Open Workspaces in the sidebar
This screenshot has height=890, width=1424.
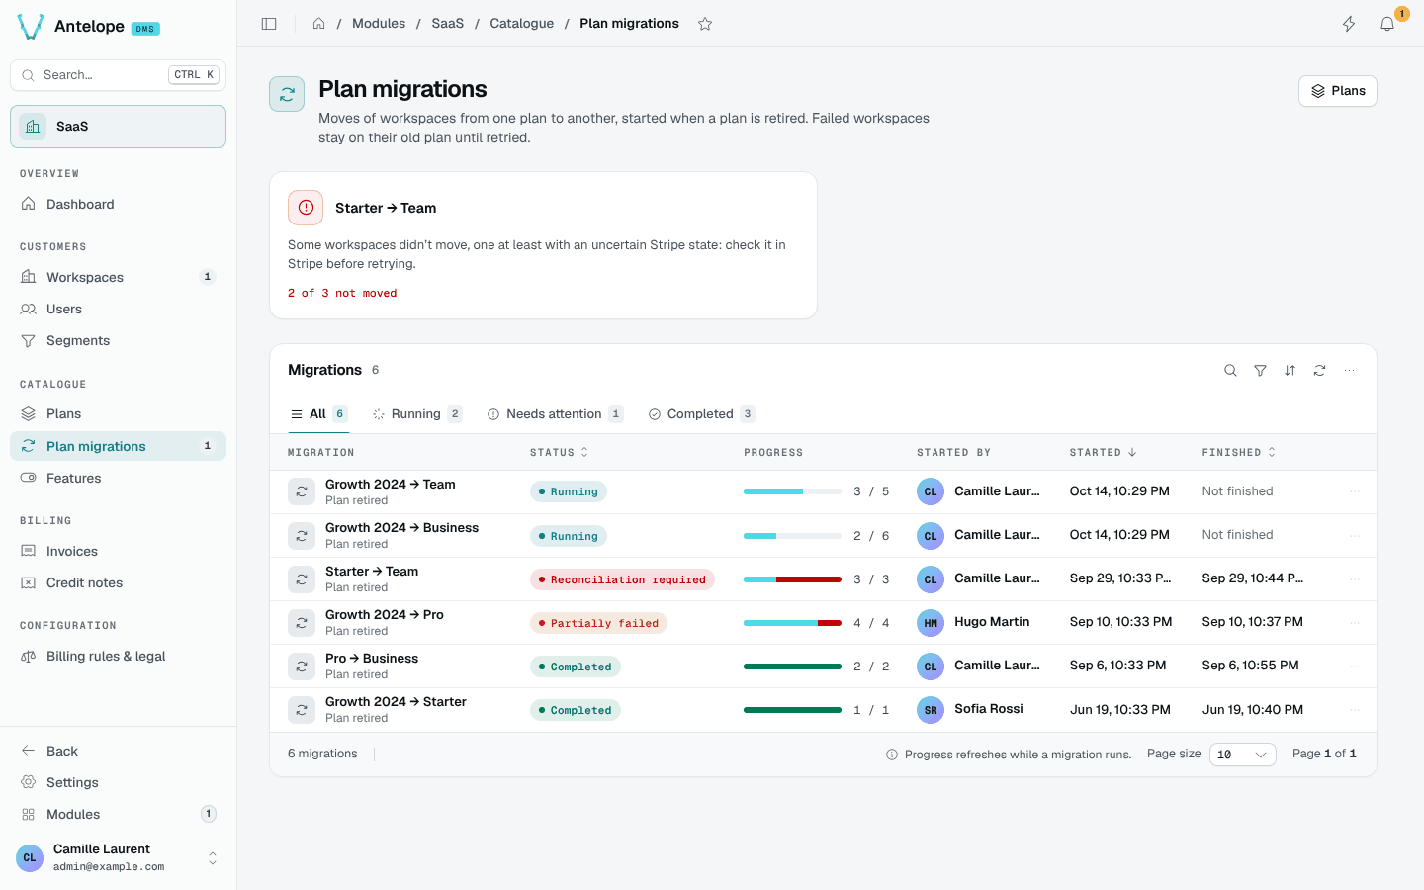(x=119, y=277)
